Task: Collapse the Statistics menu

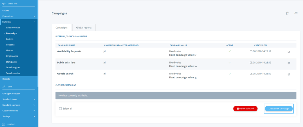Action: [x=34, y=22]
